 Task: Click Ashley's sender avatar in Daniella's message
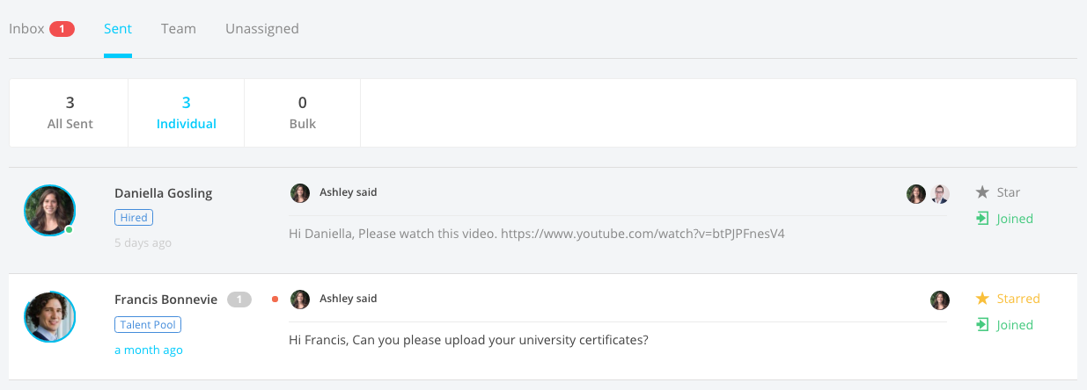[300, 193]
